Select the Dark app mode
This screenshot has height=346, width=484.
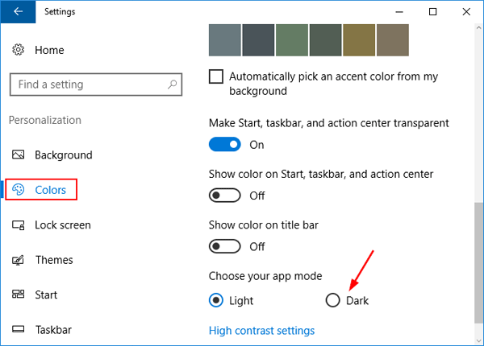332,300
